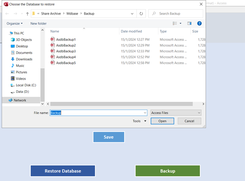
Task: Select AsdbBackup2 file icon
Action: coord(53,45)
